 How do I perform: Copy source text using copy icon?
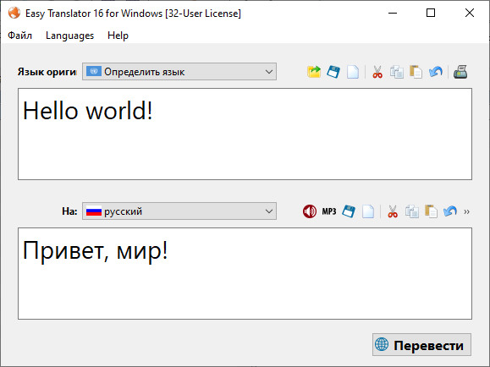pyautogui.click(x=397, y=72)
